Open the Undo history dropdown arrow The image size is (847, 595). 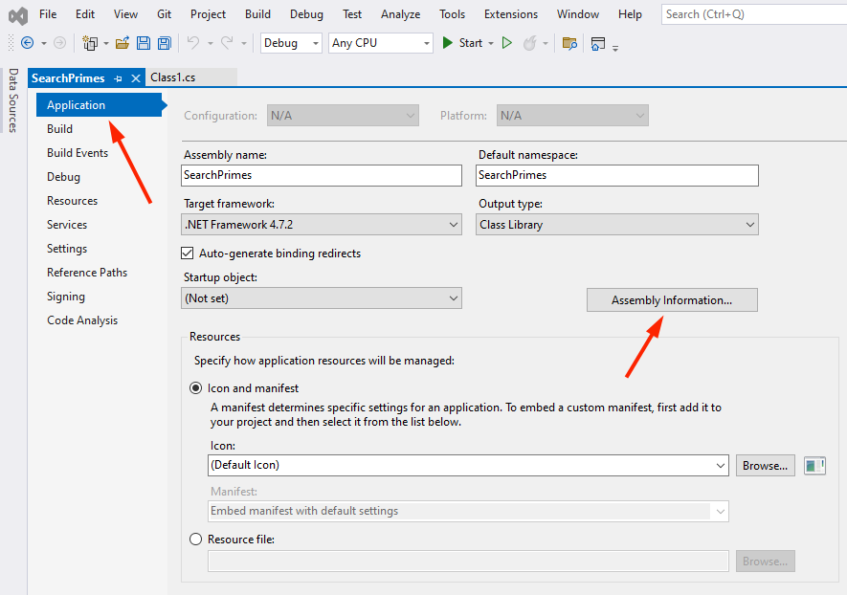[211, 43]
